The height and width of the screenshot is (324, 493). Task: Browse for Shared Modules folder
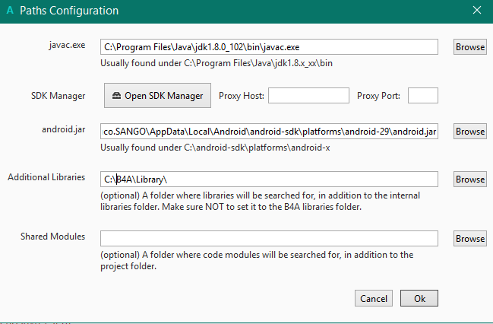click(x=469, y=239)
